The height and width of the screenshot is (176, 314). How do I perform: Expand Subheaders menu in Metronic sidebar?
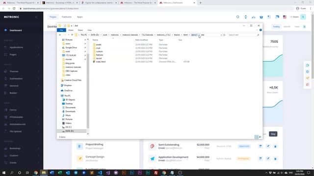[22, 79]
